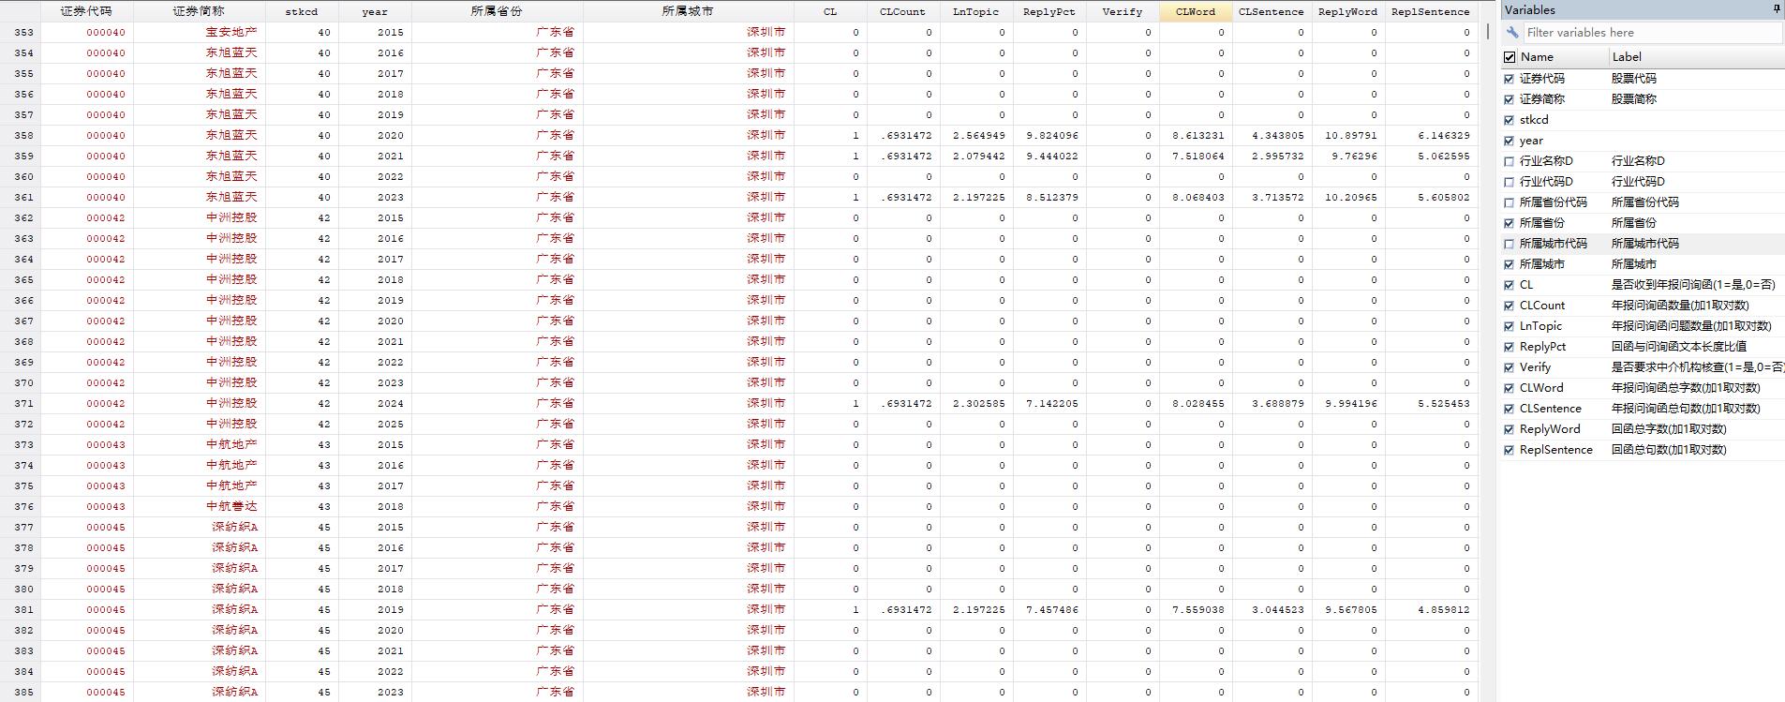Screen dimensions: 1785x702
Task: Select the year column header in the data grid
Action: 375,11
